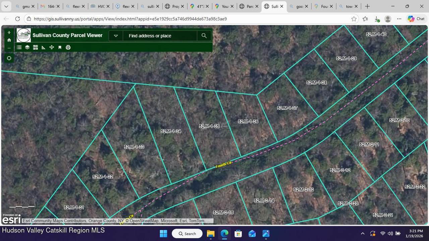Open the Layers panel
The image size is (429, 241).
click(27, 48)
